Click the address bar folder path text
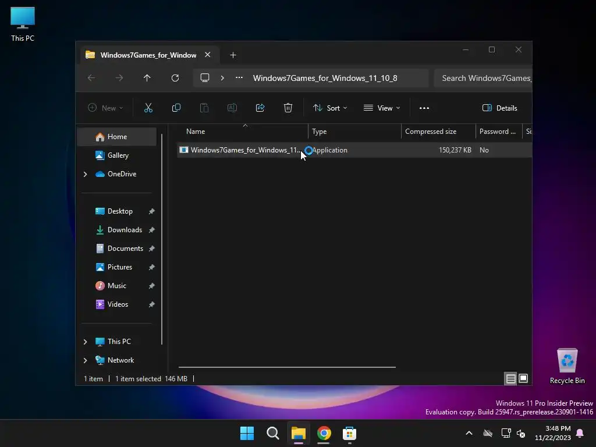Image resolution: width=596 pixels, height=447 pixels. point(325,78)
